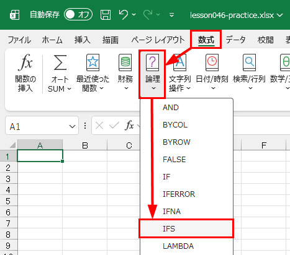This screenshot has width=290, height=255.
Task: Click the 関数の挿入 fx icon in ribbon
Action: (25, 63)
